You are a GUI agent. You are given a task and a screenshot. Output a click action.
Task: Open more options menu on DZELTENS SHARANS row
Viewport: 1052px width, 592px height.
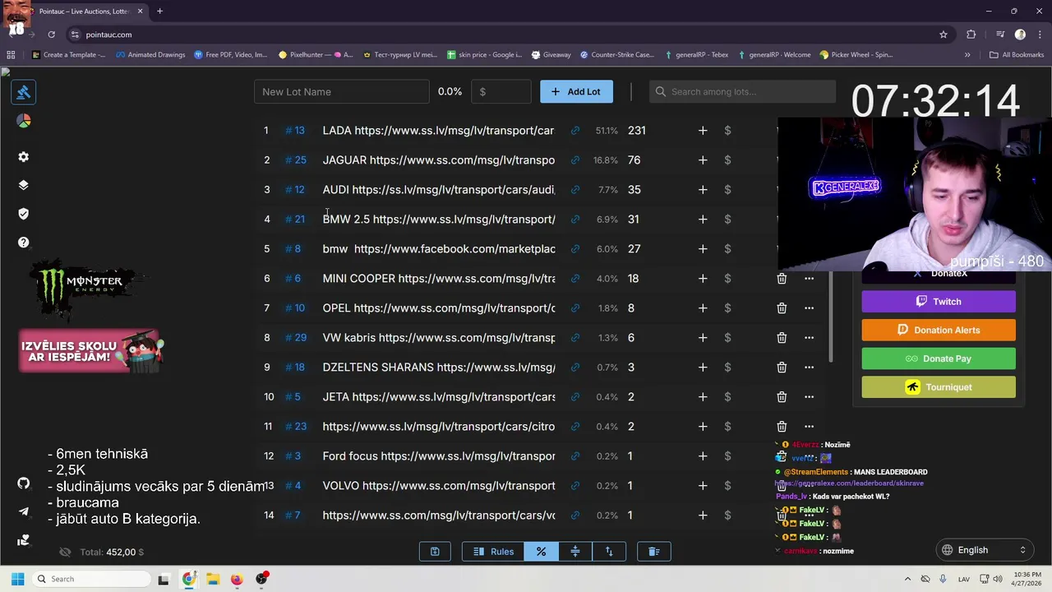click(809, 368)
